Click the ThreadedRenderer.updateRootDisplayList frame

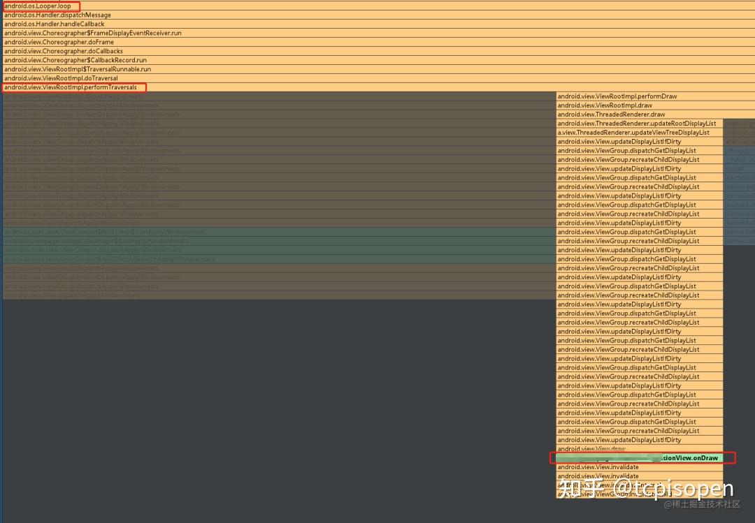640,124
